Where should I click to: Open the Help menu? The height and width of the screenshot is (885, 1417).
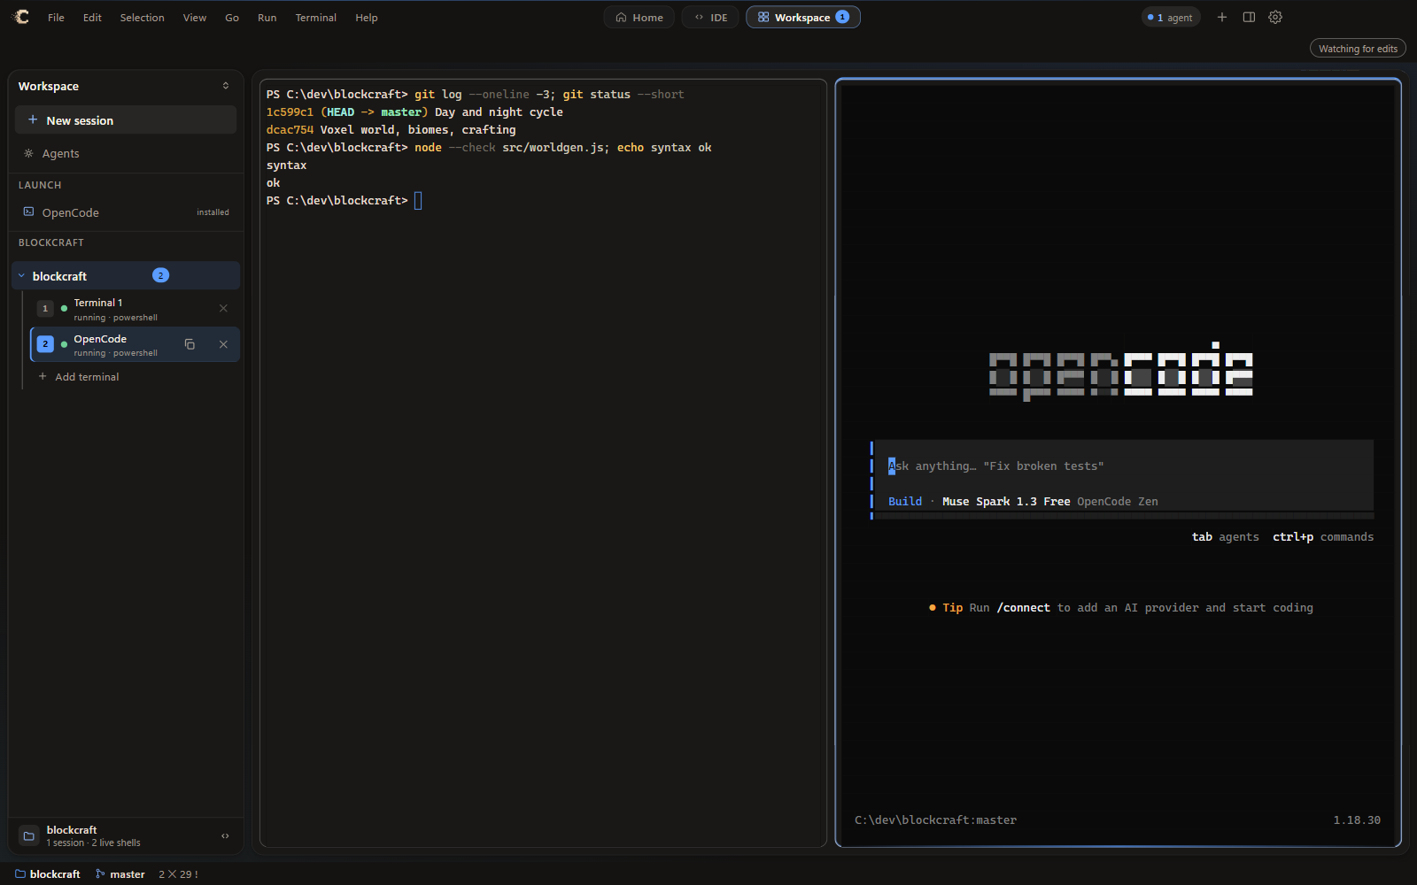[367, 18]
